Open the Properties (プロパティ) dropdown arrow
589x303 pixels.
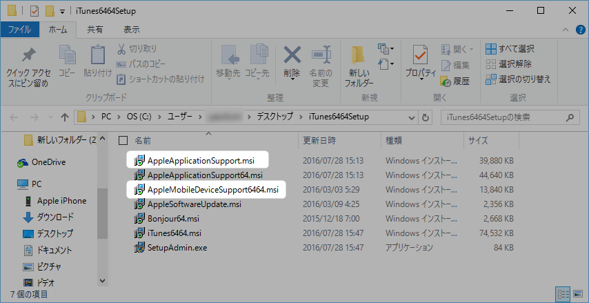(420, 79)
